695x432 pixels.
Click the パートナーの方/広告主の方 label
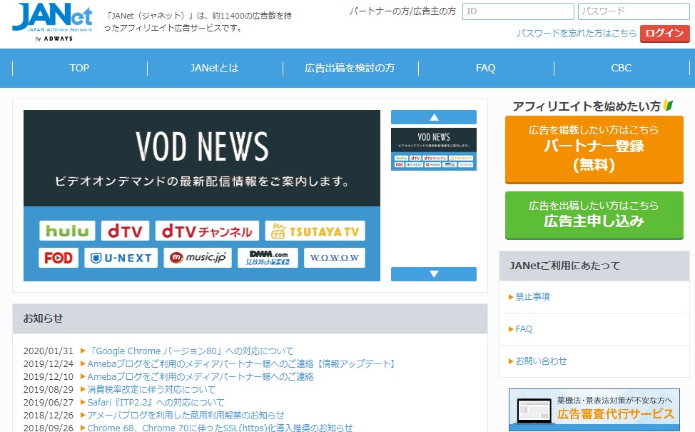402,11
